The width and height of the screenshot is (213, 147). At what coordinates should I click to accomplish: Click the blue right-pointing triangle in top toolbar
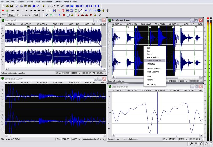(99, 6)
